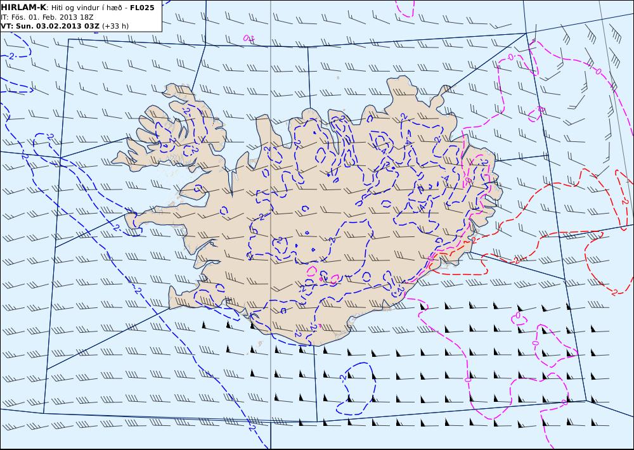This screenshot has width=634, height=450.
Task: Click the '(+33 h)' forecast offset text
Action: click(115, 26)
